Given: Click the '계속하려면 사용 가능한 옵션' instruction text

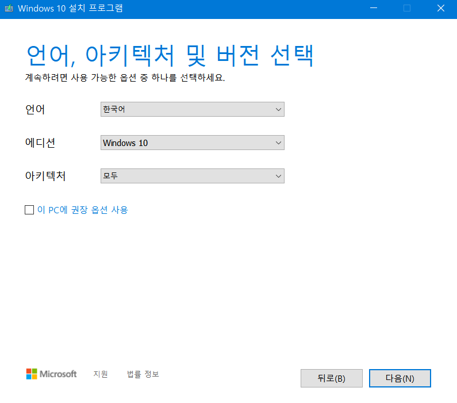Looking at the screenshot, I should (125, 78).
